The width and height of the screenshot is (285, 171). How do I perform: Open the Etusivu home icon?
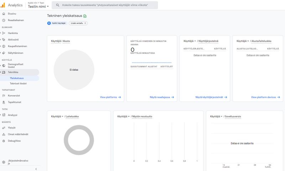pos(4,14)
